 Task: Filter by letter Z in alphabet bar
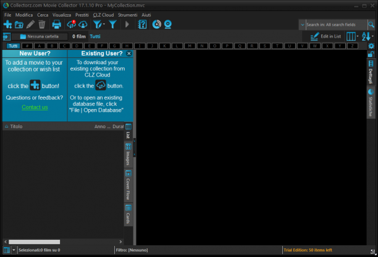pos(353,46)
